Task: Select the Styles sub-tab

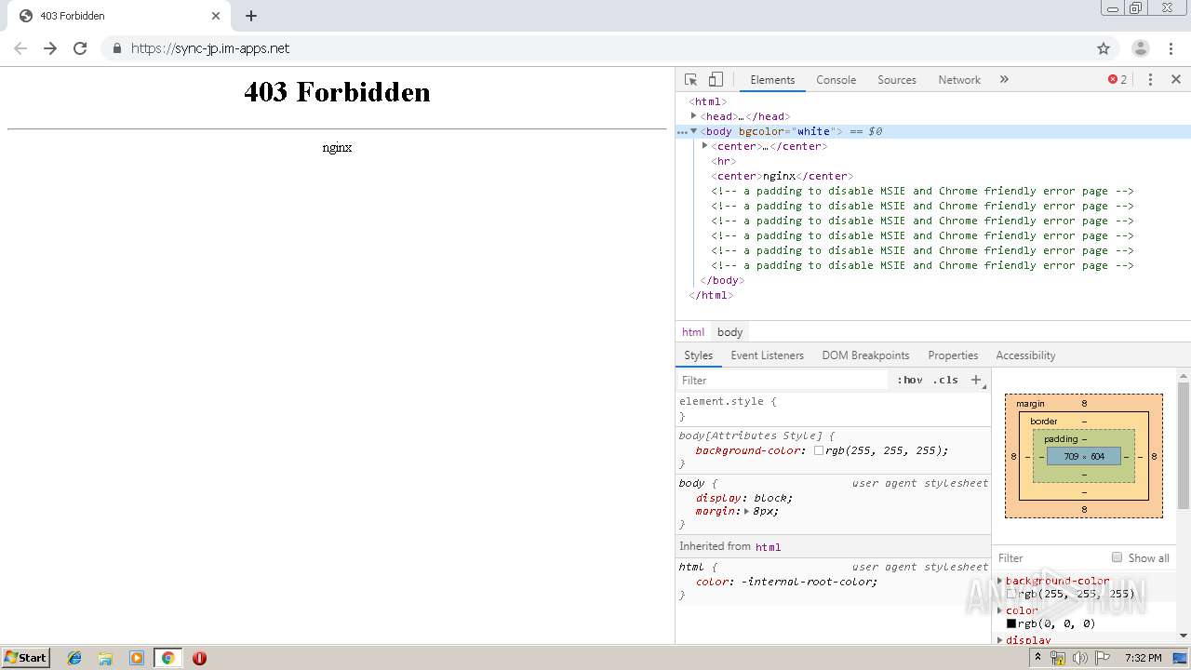Action: (698, 355)
